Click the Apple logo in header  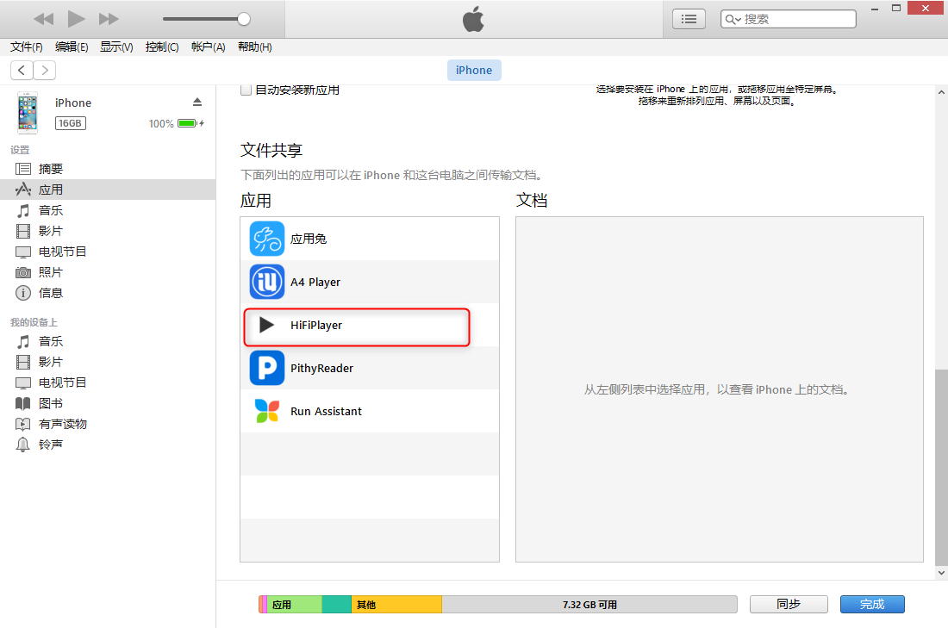pyautogui.click(x=473, y=19)
